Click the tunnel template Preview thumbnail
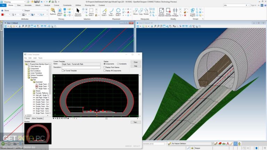Image resolution: width=267 pixels, height=150 pixels. pos(38,133)
